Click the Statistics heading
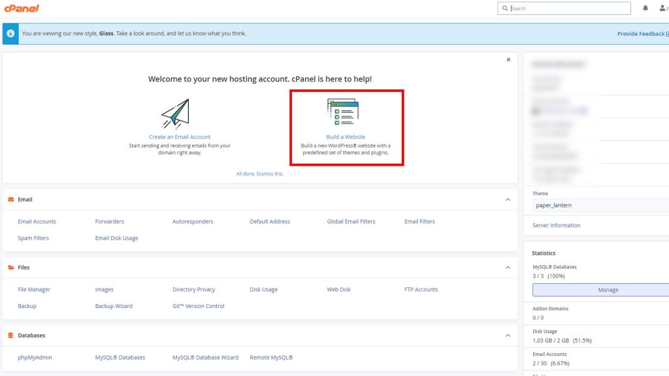Viewport: 669px width, 376px height. point(544,253)
